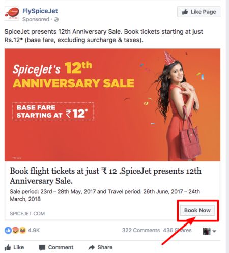Click the FlySpiceJet page name
Screen dimensions: 229x253
coord(40,11)
